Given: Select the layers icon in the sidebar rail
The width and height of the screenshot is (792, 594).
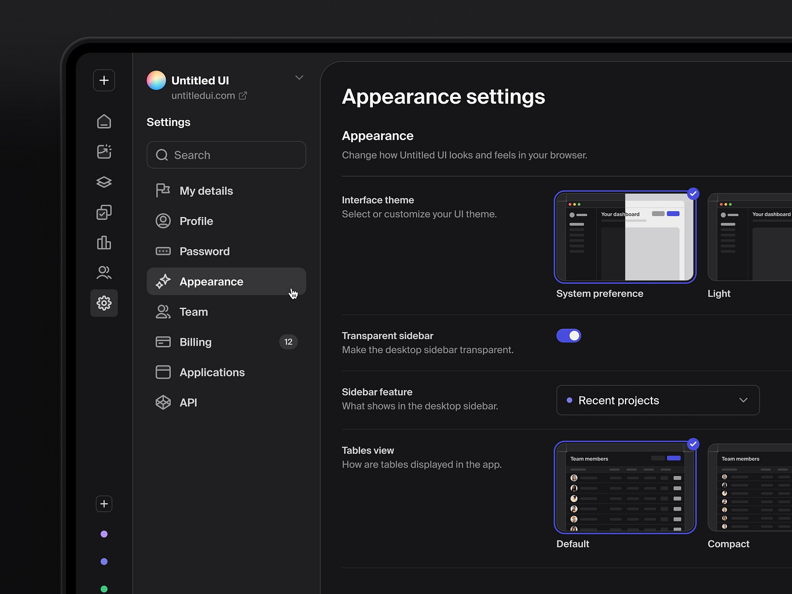Looking at the screenshot, I should (104, 182).
